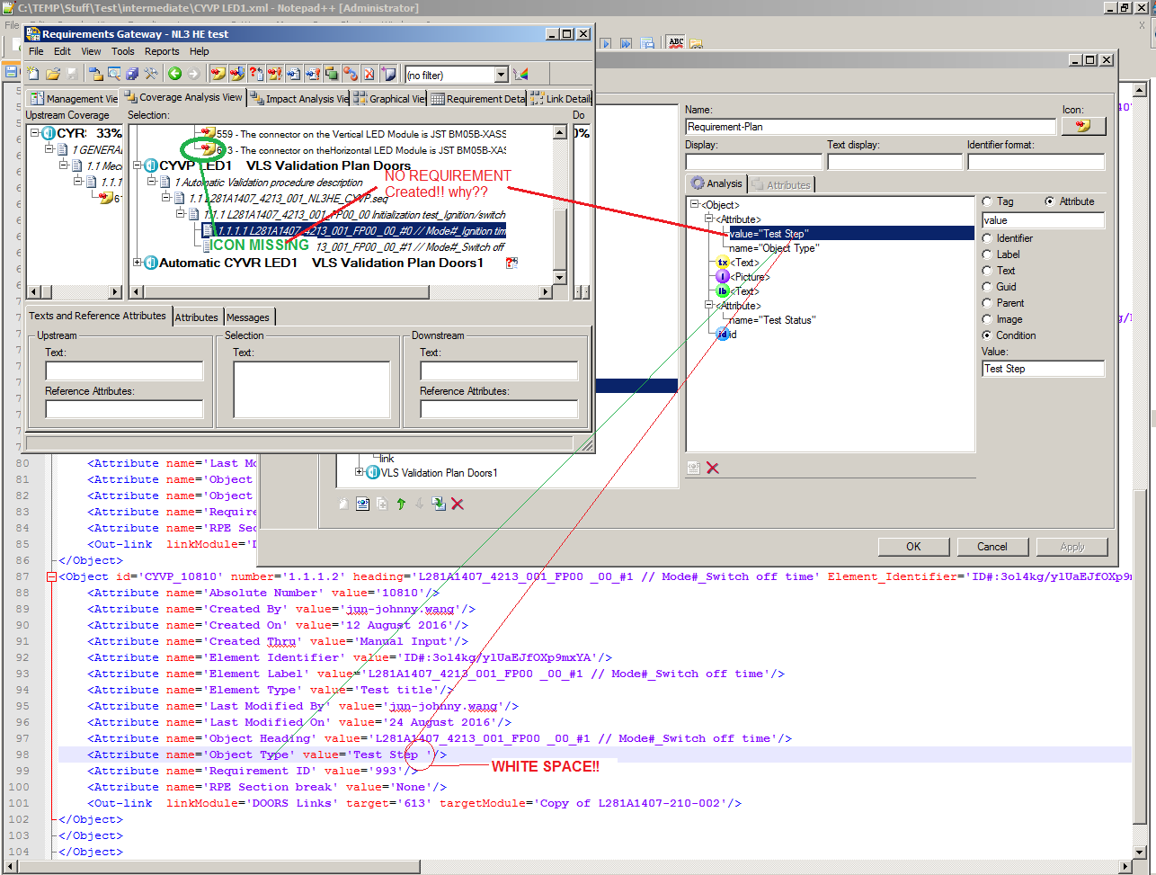Click the Name field containing Requirement-Plan
The height and width of the screenshot is (875, 1156).
point(869,127)
